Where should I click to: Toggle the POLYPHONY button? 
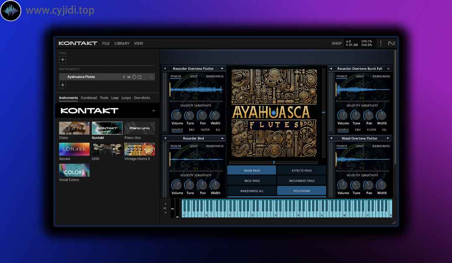[x=301, y=191]
